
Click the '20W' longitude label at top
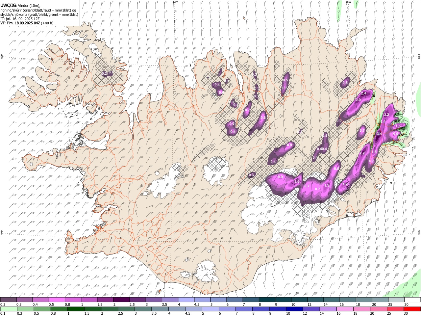[175, 2]
